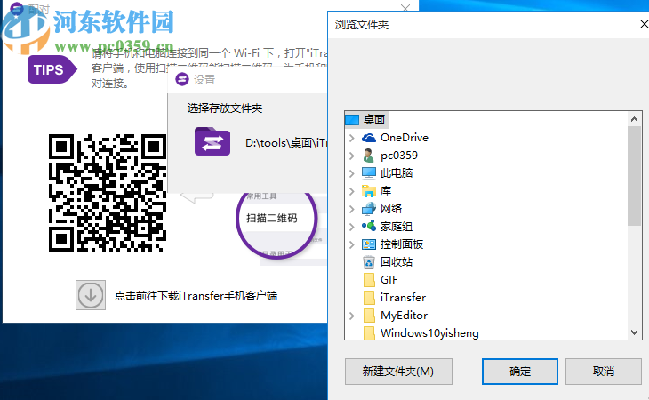
Task: Select the 此电脑 computer icon
Action: point(369,173)
